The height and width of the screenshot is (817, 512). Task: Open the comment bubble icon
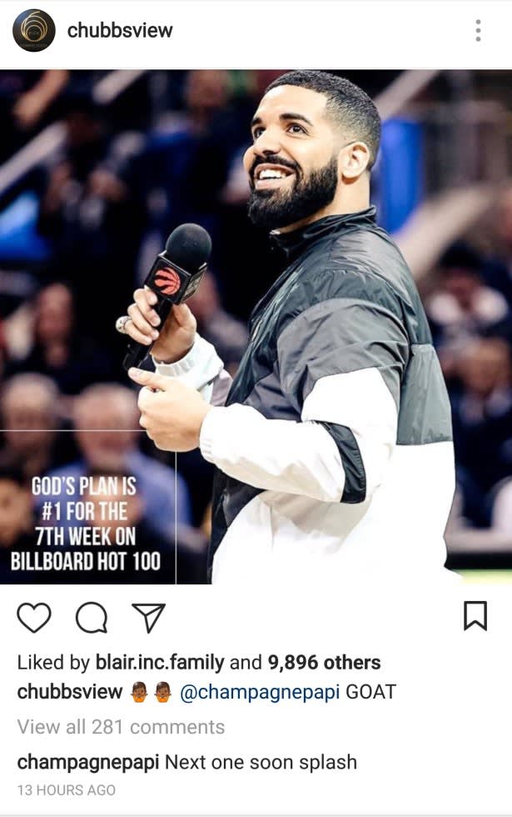click(x=92, y=618)
